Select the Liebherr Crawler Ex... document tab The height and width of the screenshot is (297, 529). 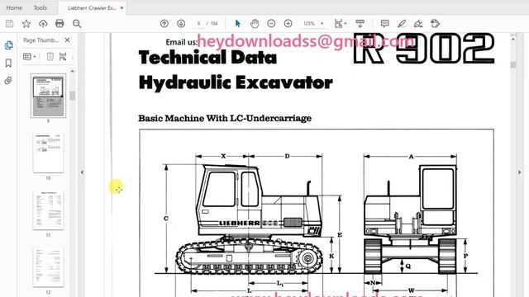pos(92,7)
